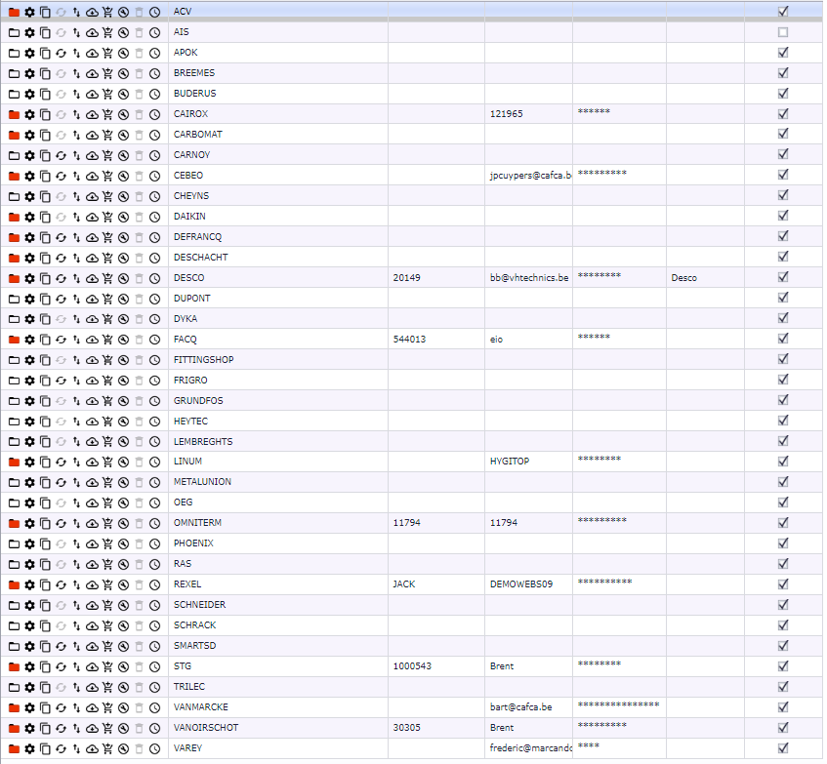
Task: Click the bart@cafca.be cell for VANMARCKE
Action: point(528,707)
